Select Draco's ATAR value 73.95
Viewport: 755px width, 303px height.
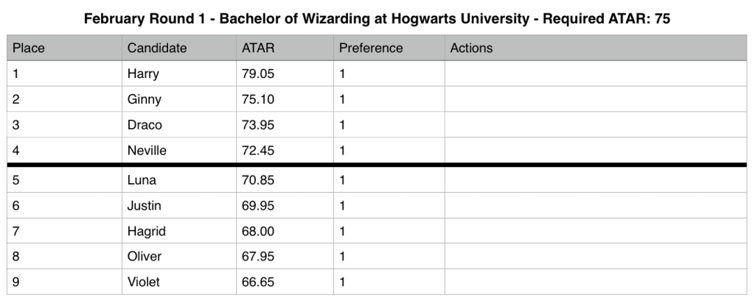258,125
